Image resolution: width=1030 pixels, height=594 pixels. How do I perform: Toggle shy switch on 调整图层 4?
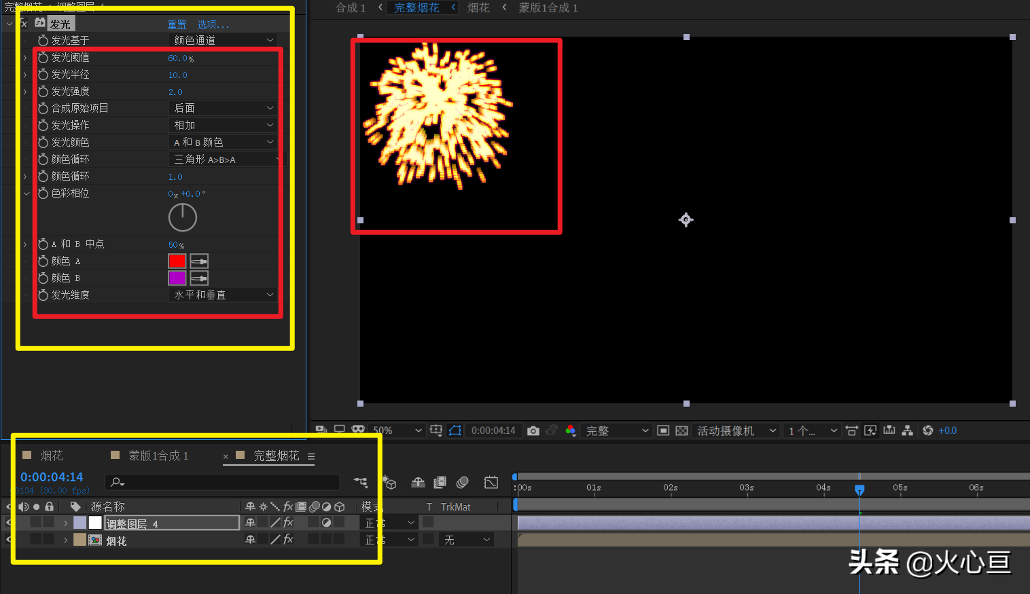pyautogui.click(x=251, y=522)
